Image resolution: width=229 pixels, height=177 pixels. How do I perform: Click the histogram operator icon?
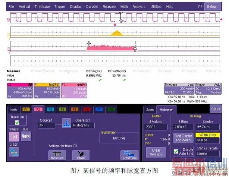coord(66,123)
